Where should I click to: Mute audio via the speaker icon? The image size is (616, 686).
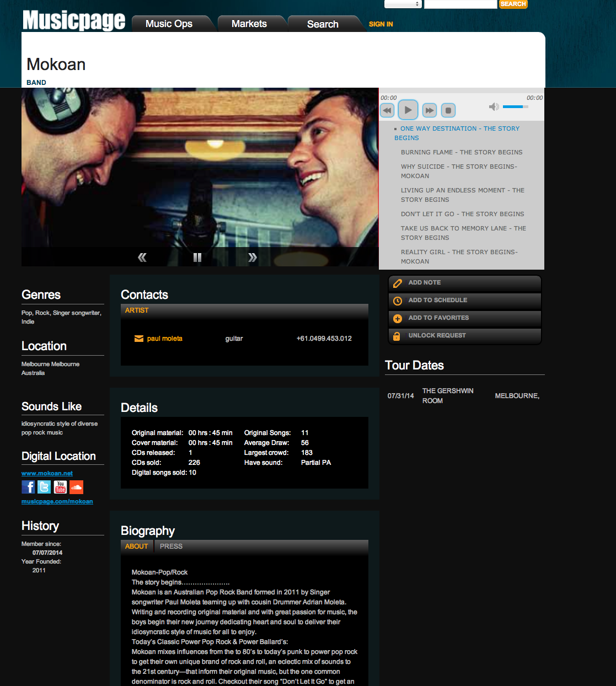pyautogui.click(x=494, y=106)
